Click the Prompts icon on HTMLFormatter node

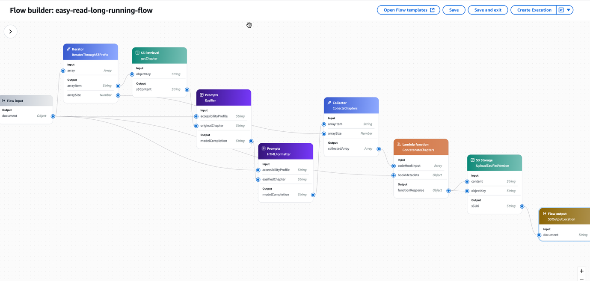pyautogui.click(x=263, y=148)
